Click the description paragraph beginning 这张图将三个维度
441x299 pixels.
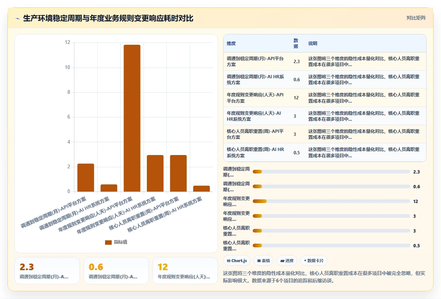(x=324, y=277)
